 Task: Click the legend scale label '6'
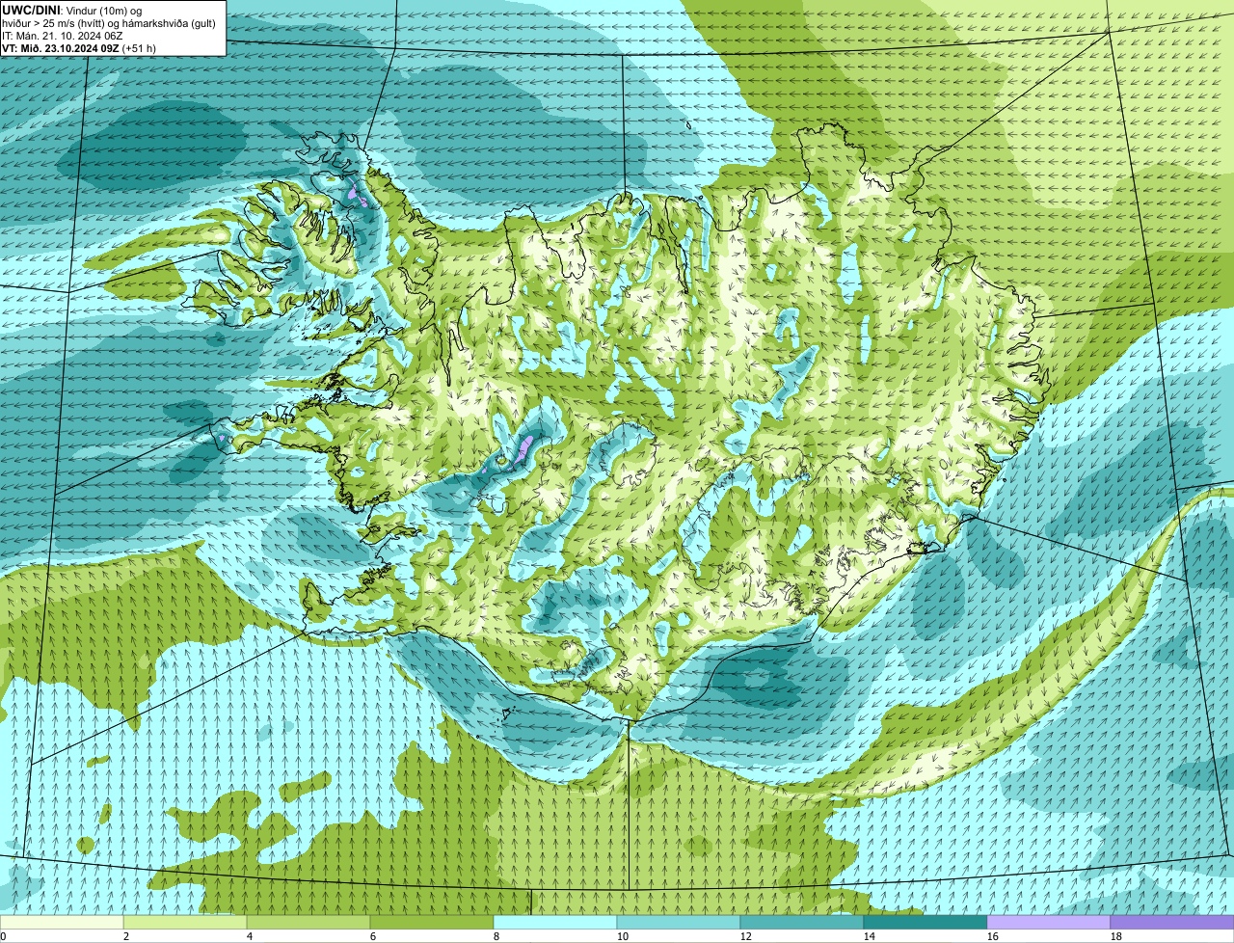click(x=373, y=936)
